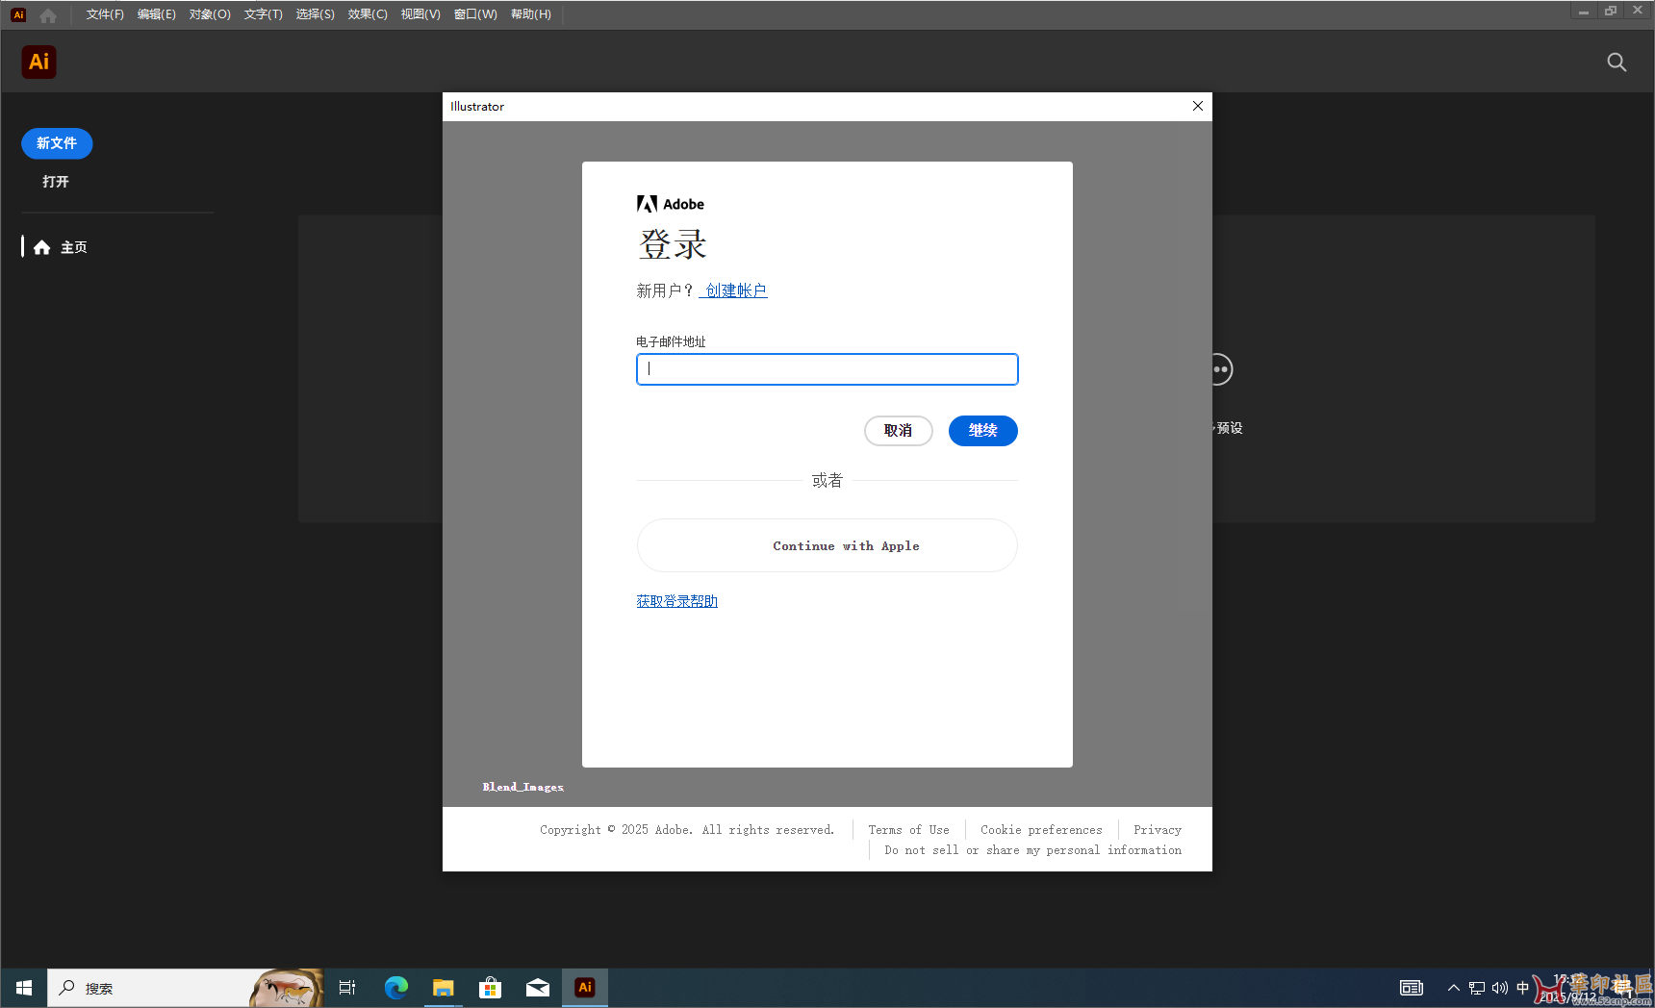Click the 新文件 button
Viewport: 1655px width, 1008px height.
(x=57, y=143)
